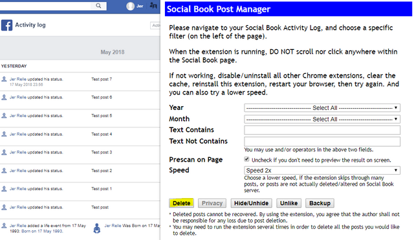Click the Jer Relle link on Test post 4
Image resolution: width=414 pixels, height=240 pixels.
[x=18, y=134]
